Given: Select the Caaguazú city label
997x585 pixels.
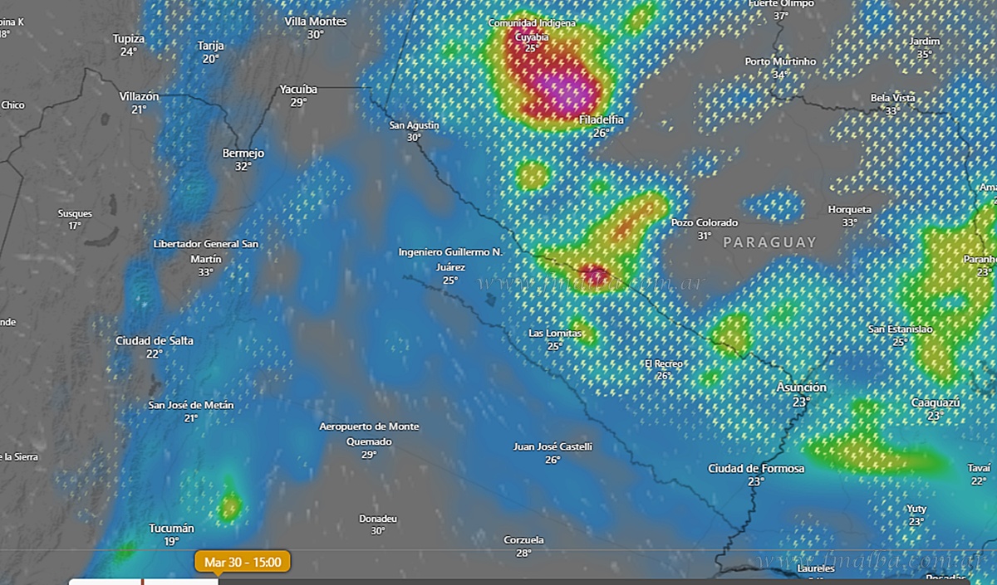Looking at the screenshot, I should tap(936, 402).
